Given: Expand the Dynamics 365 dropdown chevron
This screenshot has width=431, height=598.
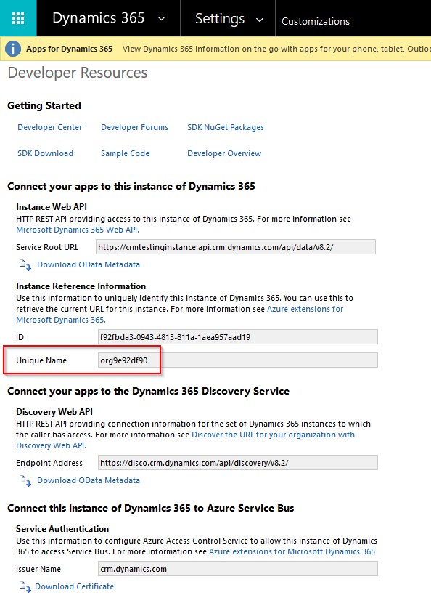Looking at the screenshot, I should click(x=162, y=18).
